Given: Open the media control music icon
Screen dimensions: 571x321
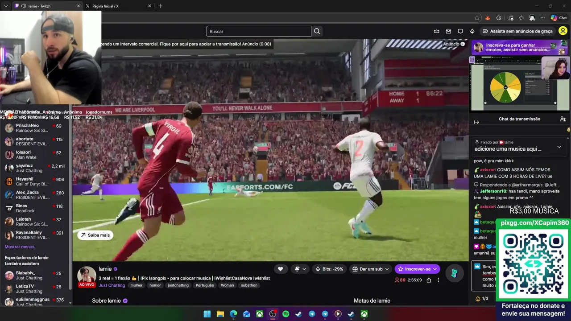Looking at the screenshot, I should click(x=511, y=18).
